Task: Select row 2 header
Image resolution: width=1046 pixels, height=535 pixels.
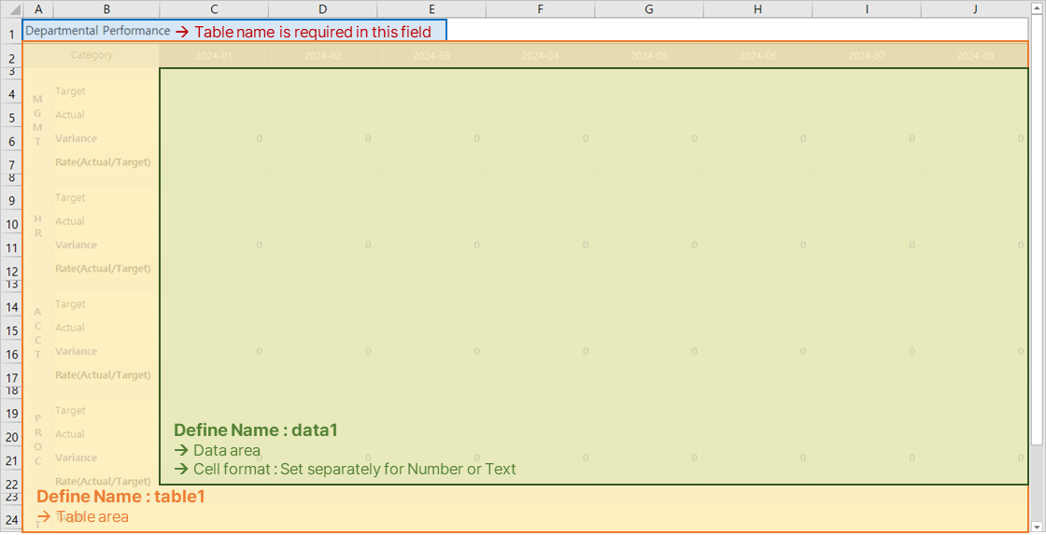Action: tap(11, 55)
